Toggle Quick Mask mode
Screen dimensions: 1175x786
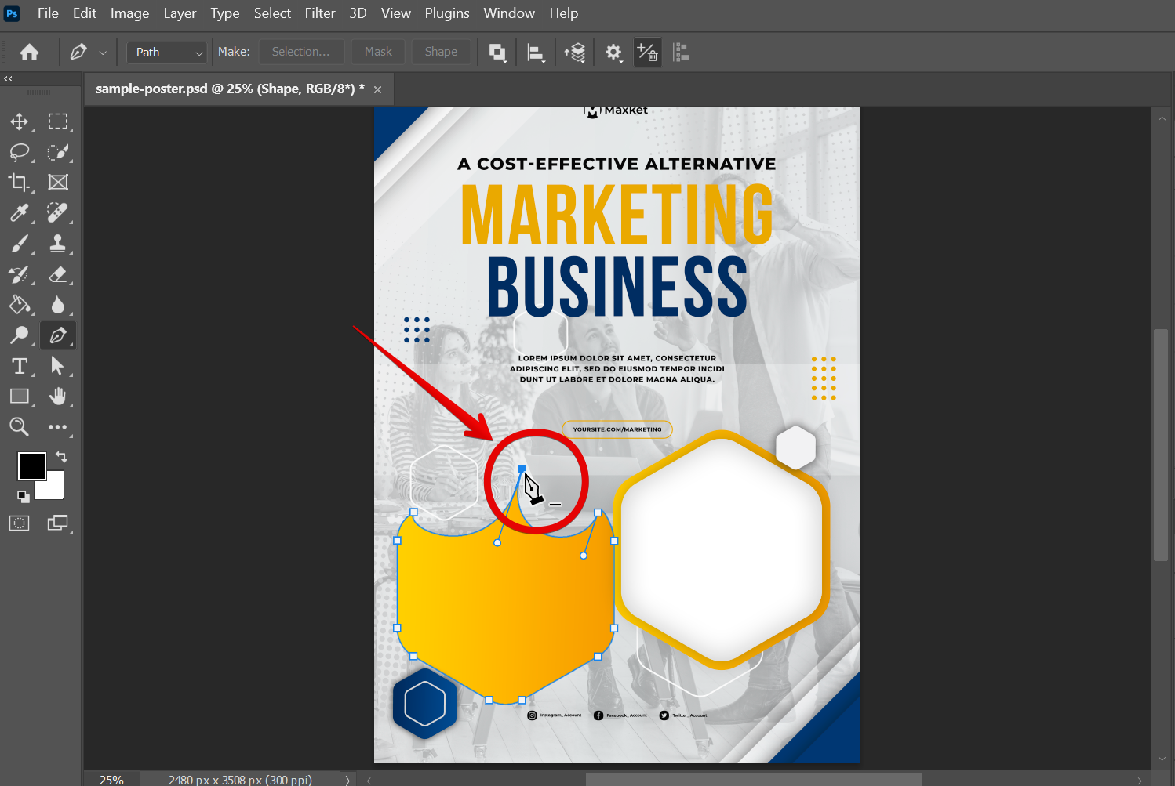(19, 523)
